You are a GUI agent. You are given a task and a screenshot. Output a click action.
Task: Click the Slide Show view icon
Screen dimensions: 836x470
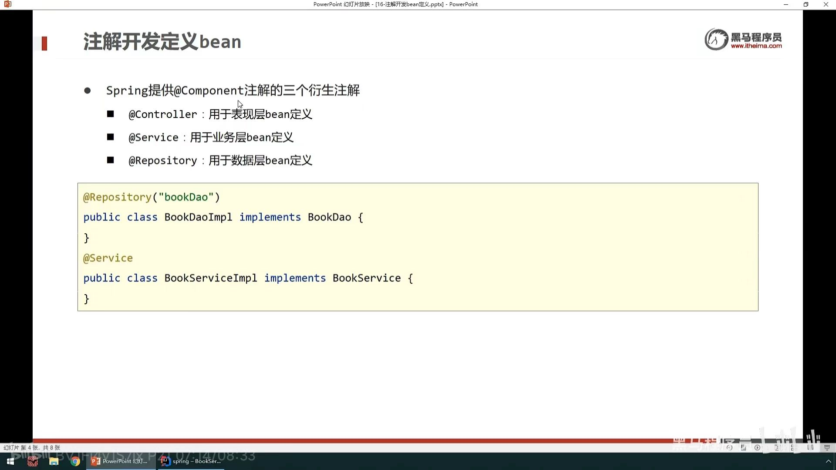[x=827, y=447]
